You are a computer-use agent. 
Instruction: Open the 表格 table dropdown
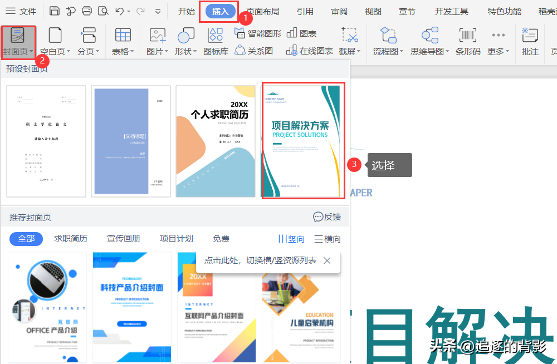(x=123, y=42)
